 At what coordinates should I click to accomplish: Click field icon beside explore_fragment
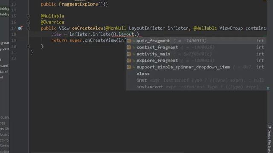pyautogui.click(x=129, y=60)
